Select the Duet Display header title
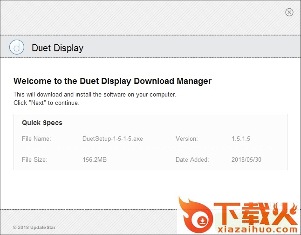 point(58,48)
